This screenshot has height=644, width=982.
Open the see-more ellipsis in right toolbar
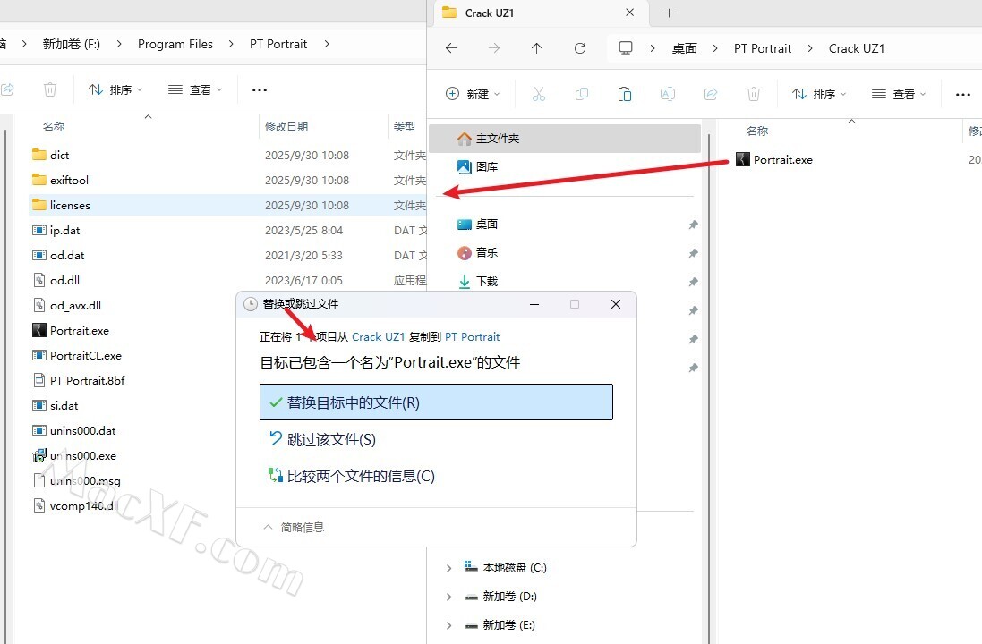(963, 94)
